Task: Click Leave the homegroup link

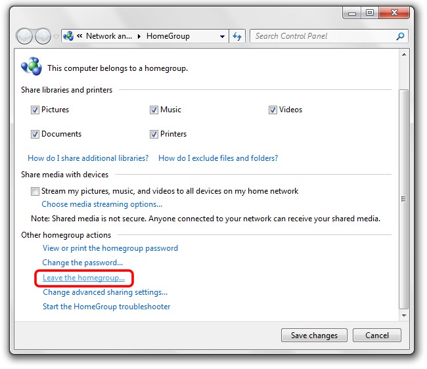Action: point(84,278)
